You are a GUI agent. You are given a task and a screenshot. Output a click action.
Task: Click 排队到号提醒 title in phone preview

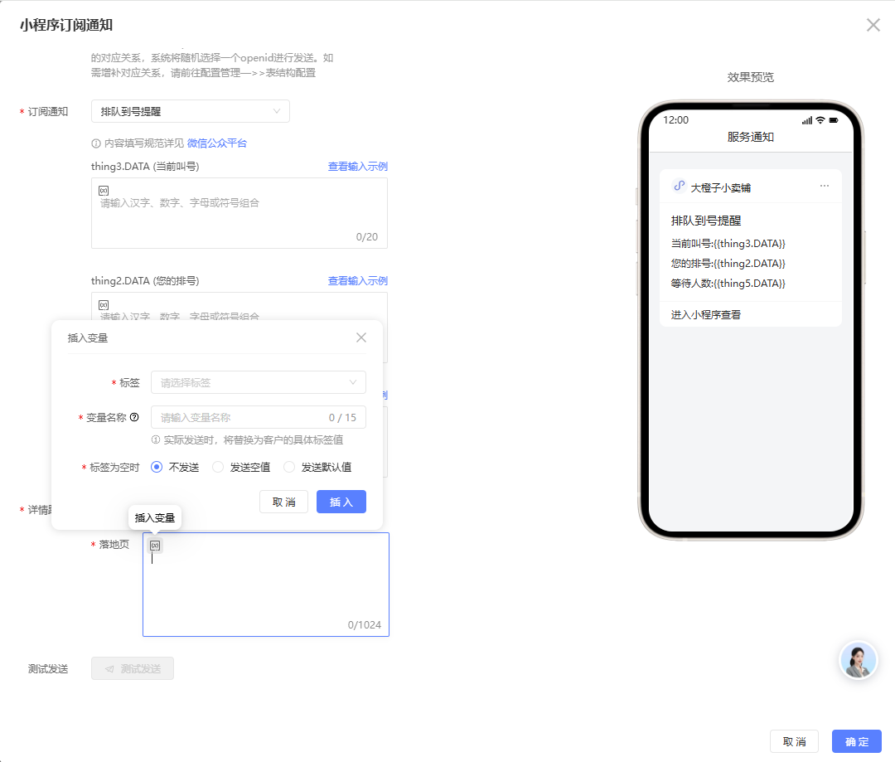coord(706,221)
